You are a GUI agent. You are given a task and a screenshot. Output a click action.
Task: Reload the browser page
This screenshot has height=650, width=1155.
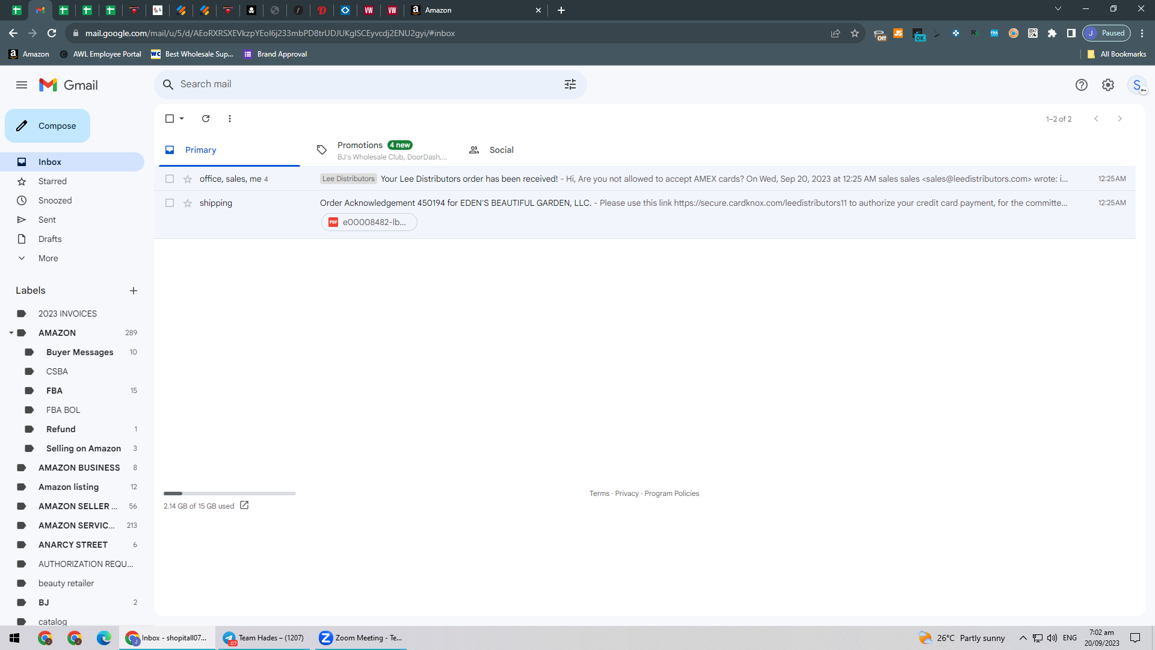52,33
